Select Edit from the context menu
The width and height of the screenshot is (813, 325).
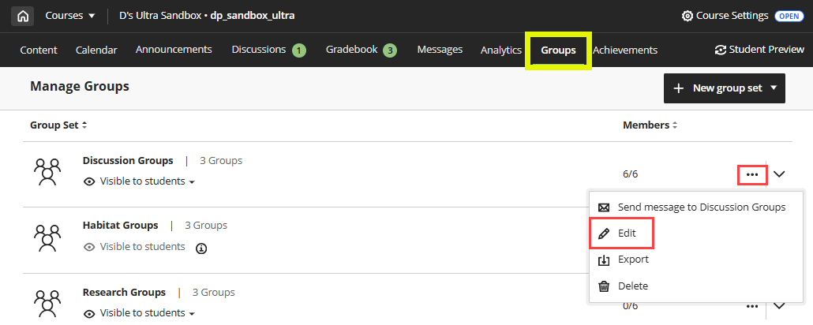pos(621,233)
